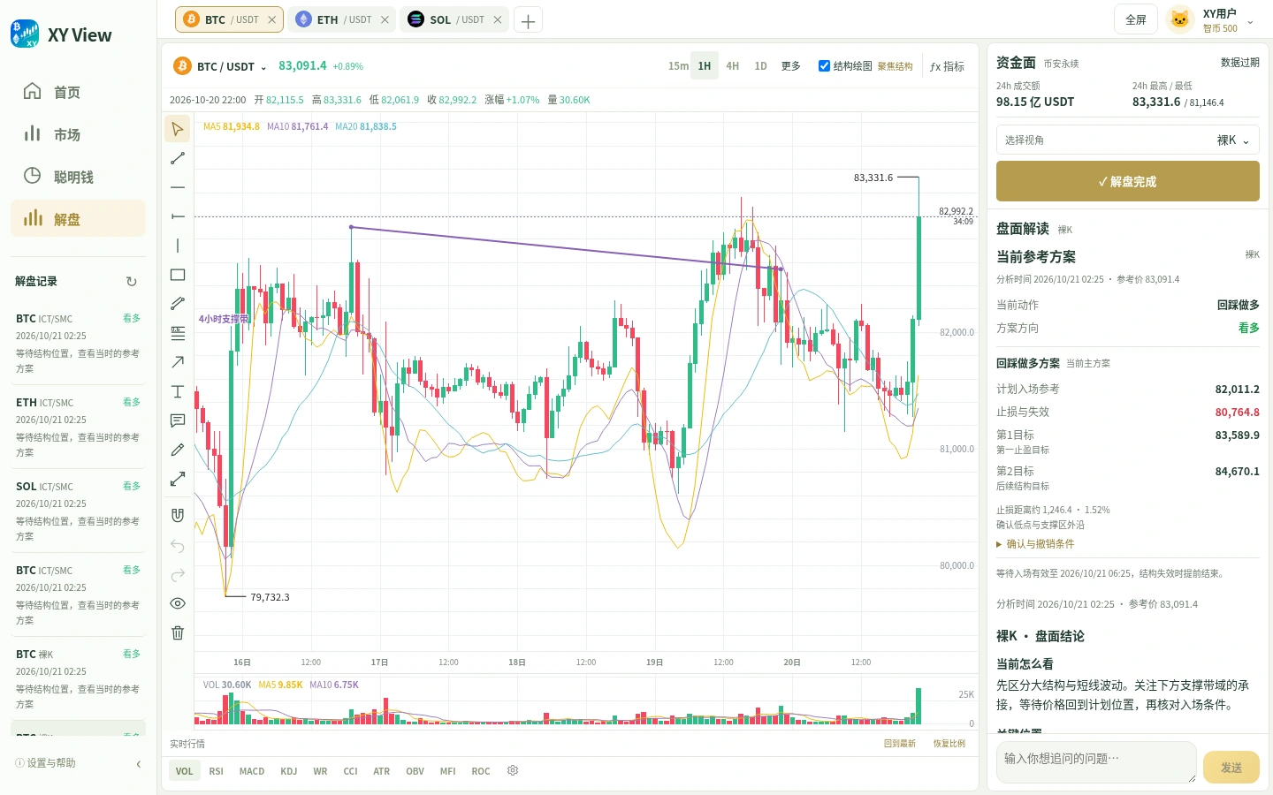Image resolution: width=1273 pixels, height=795 pixels.
Task: Select the arrow drawing tool
Action: tap(178, 362)
